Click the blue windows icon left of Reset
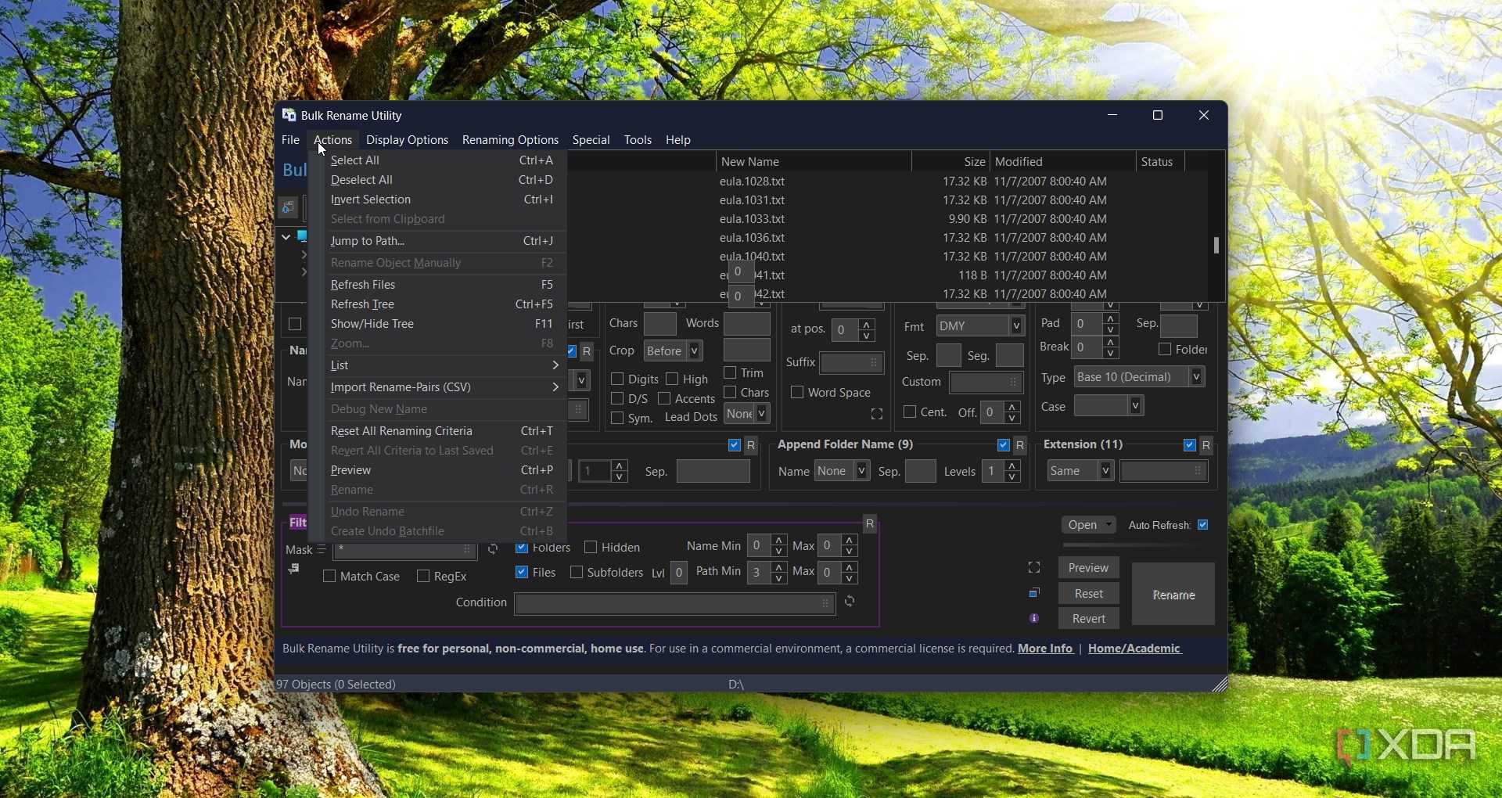This screenshot has width=1502, height=798. 1034,593
